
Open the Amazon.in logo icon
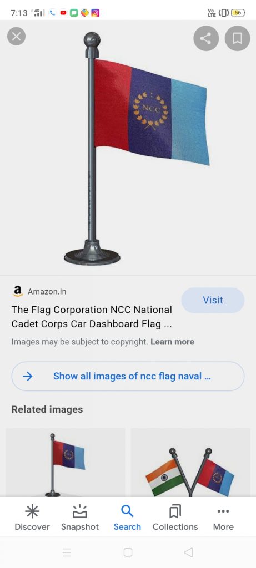[x=18, y=291]
